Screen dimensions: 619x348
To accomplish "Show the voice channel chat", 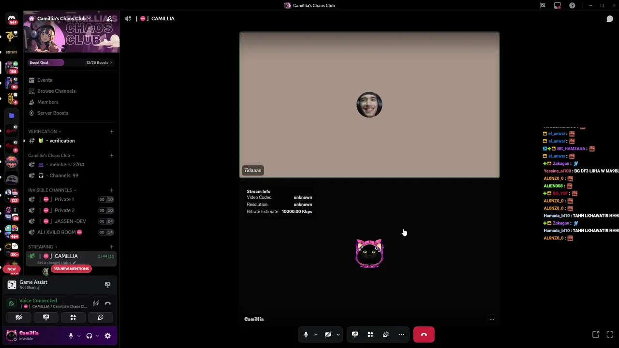I will (x=610, y=19).
